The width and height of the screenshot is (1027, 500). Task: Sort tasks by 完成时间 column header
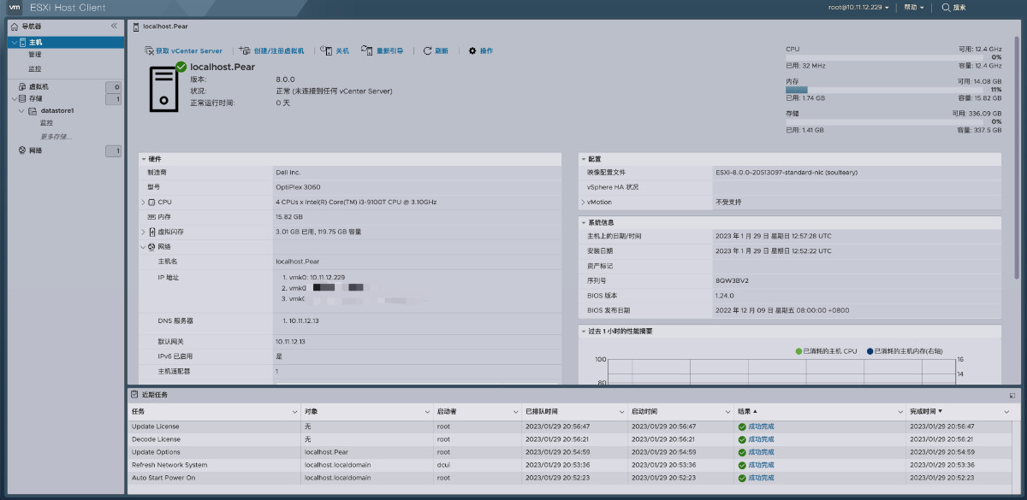(x=928, y=412)
